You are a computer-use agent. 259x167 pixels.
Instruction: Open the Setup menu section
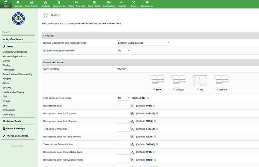click(x=8, y=47)
